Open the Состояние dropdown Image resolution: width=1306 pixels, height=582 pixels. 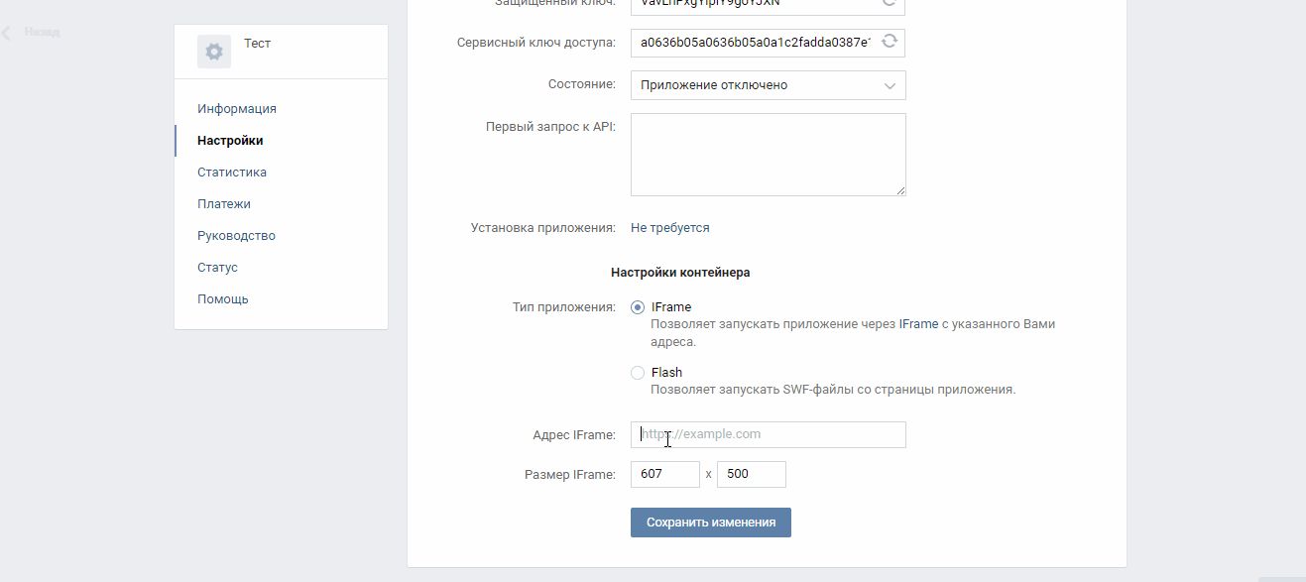click(x=768, y=85)
